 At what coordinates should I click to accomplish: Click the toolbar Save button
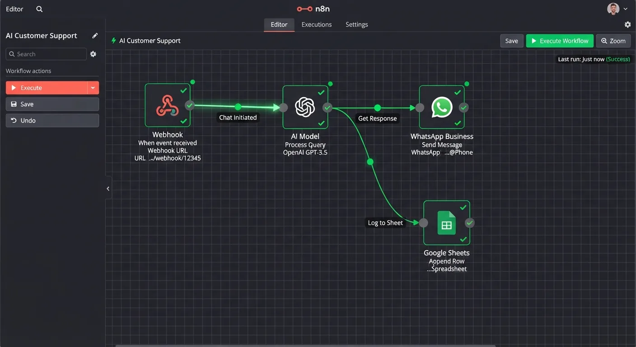pos(512,41)
